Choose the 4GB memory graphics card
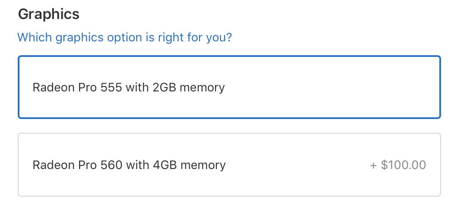 229,165
